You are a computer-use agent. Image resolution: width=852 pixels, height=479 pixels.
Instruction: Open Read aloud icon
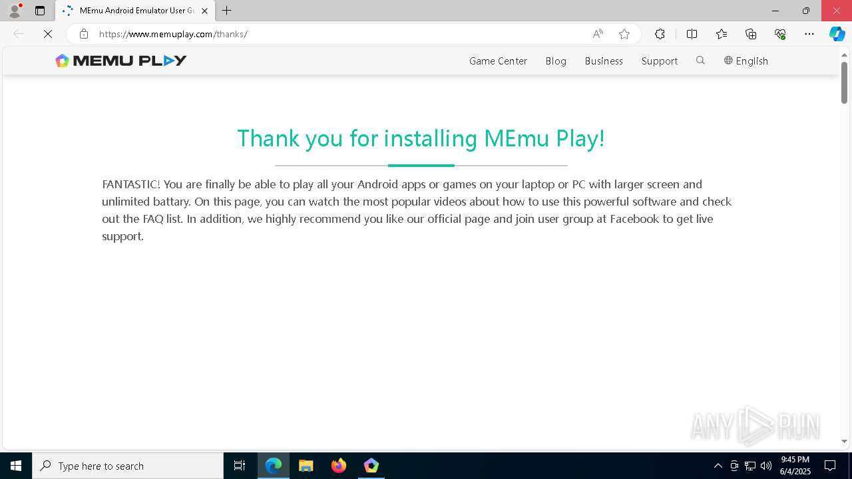(x=598, y=34)
